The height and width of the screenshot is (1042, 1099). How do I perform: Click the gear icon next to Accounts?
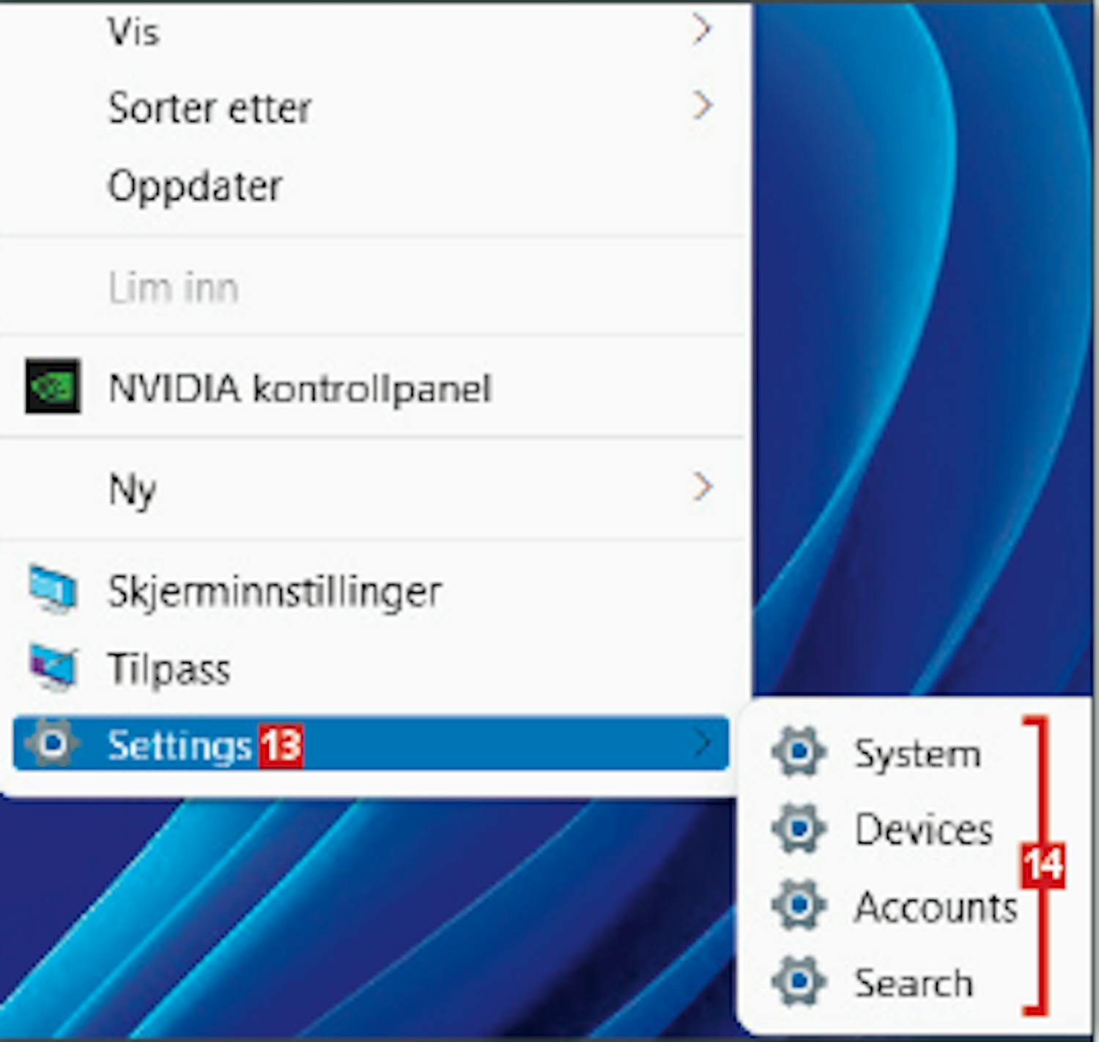799,905
